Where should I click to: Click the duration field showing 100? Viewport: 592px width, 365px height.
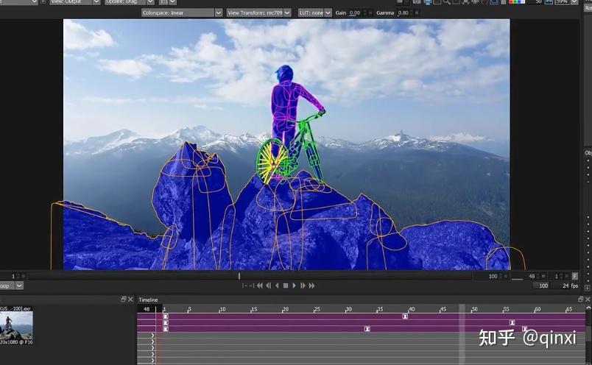point(541,286)
